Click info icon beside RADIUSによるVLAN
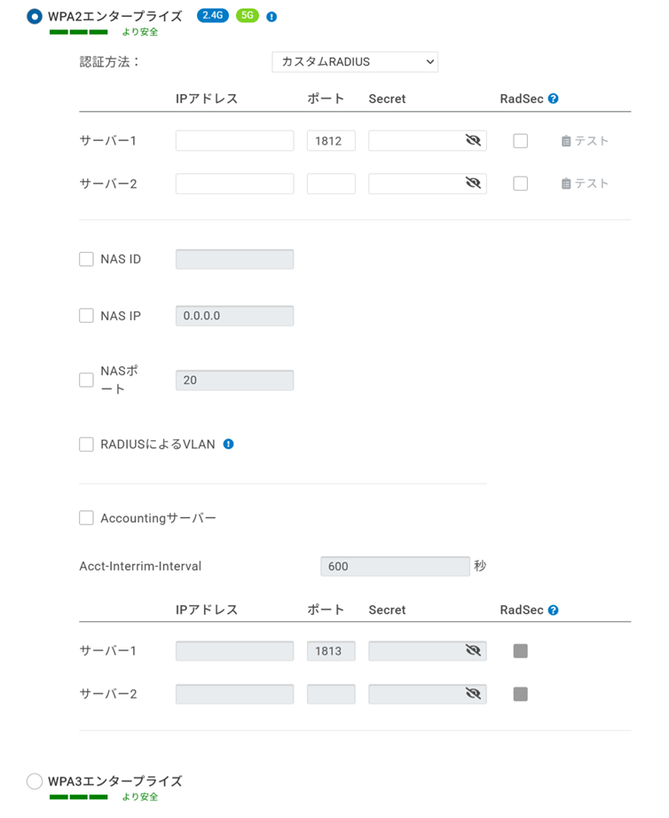The height and width of the screenshot is (818, 669). 228,444
